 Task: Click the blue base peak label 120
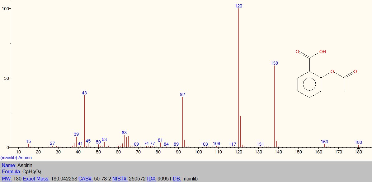238,6
